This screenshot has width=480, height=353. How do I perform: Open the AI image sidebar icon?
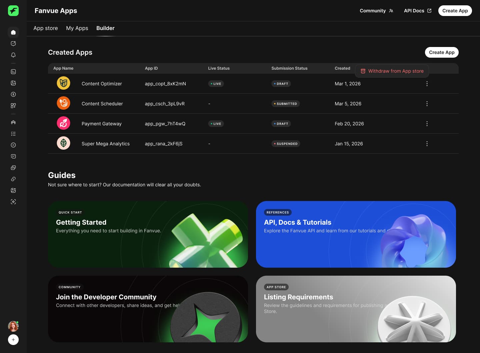point(13,190)
